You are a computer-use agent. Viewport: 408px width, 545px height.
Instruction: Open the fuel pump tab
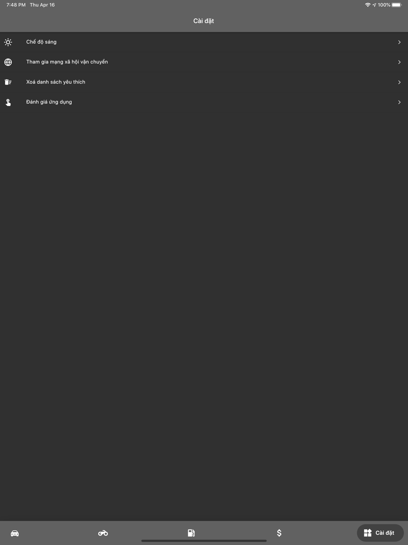pos(191,533)
